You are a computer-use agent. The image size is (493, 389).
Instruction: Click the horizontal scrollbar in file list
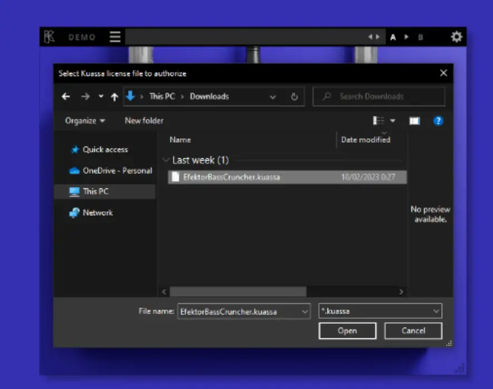pyautogui.click(x=238, y=291)
